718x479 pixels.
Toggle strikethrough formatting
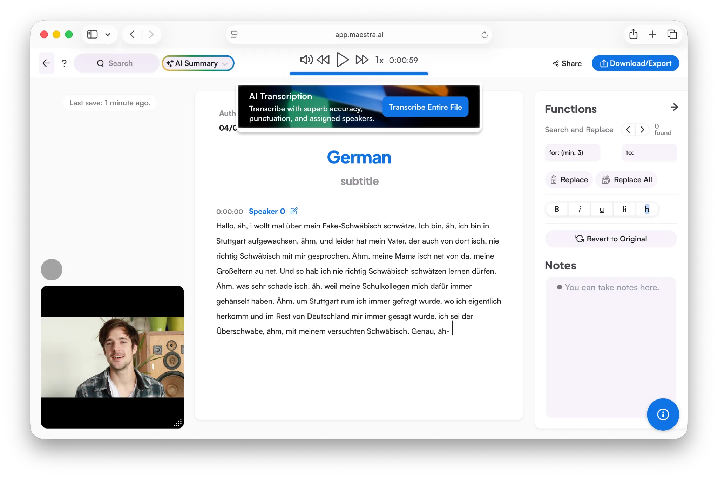pyautogui.click(x=624, y=209)
